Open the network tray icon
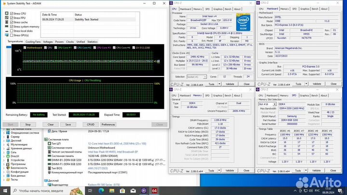347x195 pixels. 306,191
